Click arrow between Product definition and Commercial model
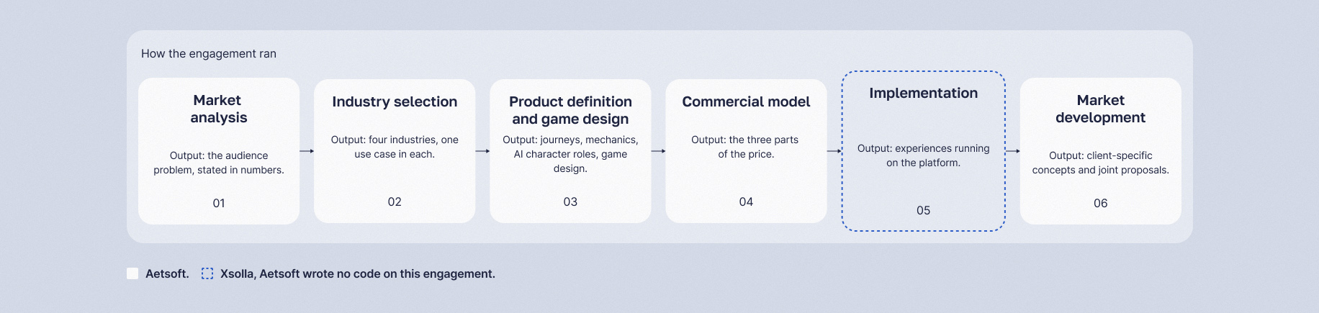The width and height of the screenshot is (1319, 313). click(658, 151)
